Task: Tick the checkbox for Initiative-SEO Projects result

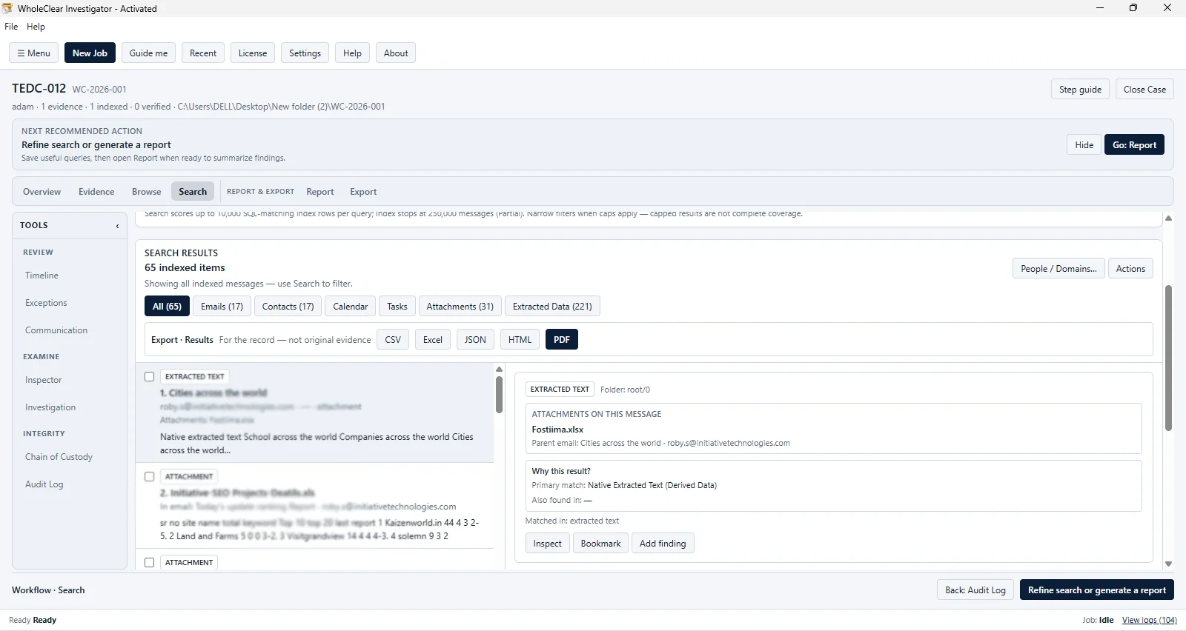Action: (150, 476)
